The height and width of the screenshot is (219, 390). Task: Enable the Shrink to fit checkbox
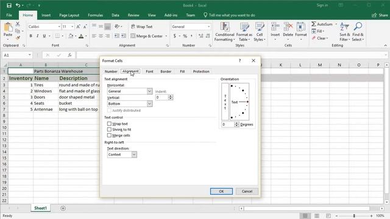click(109, 130)
